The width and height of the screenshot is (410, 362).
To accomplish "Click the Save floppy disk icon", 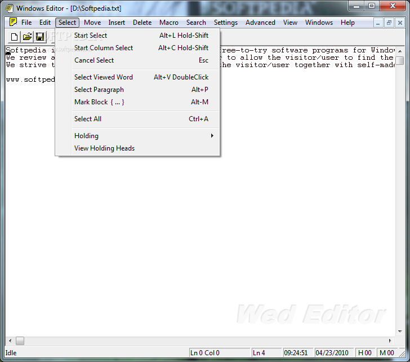I will tap(40, 37).
